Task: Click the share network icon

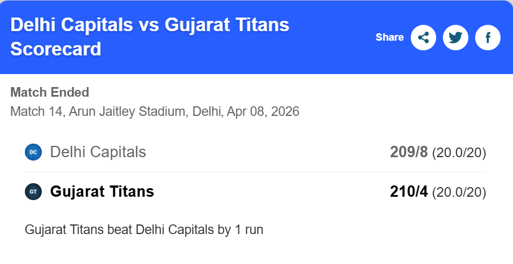Action: 424,38
